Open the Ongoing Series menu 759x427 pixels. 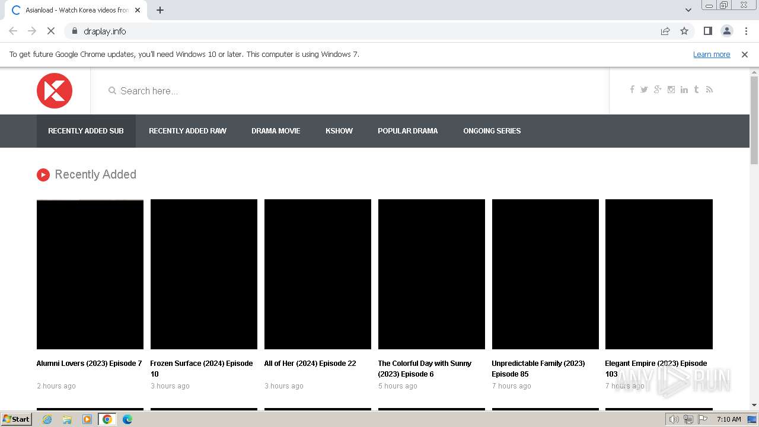(492, 131)
